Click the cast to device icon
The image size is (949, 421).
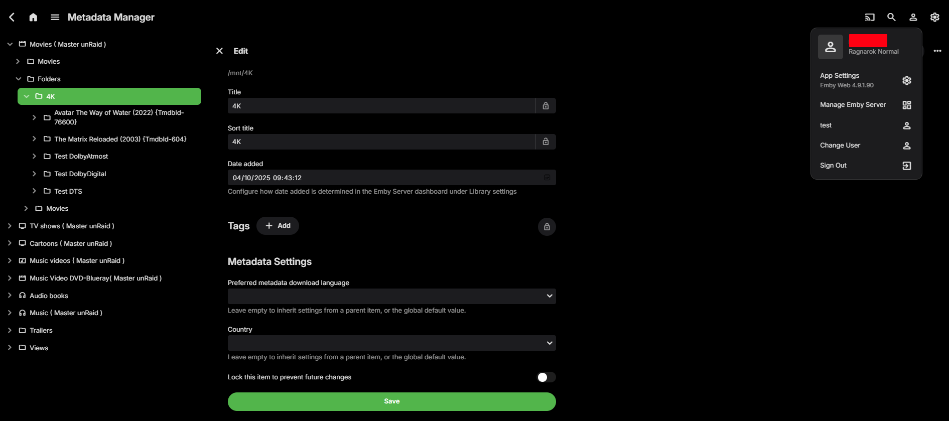870,17
